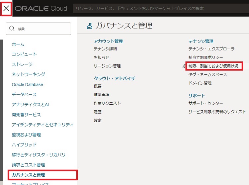
Task: Click the サポート section heading
Action: (197, 96)
